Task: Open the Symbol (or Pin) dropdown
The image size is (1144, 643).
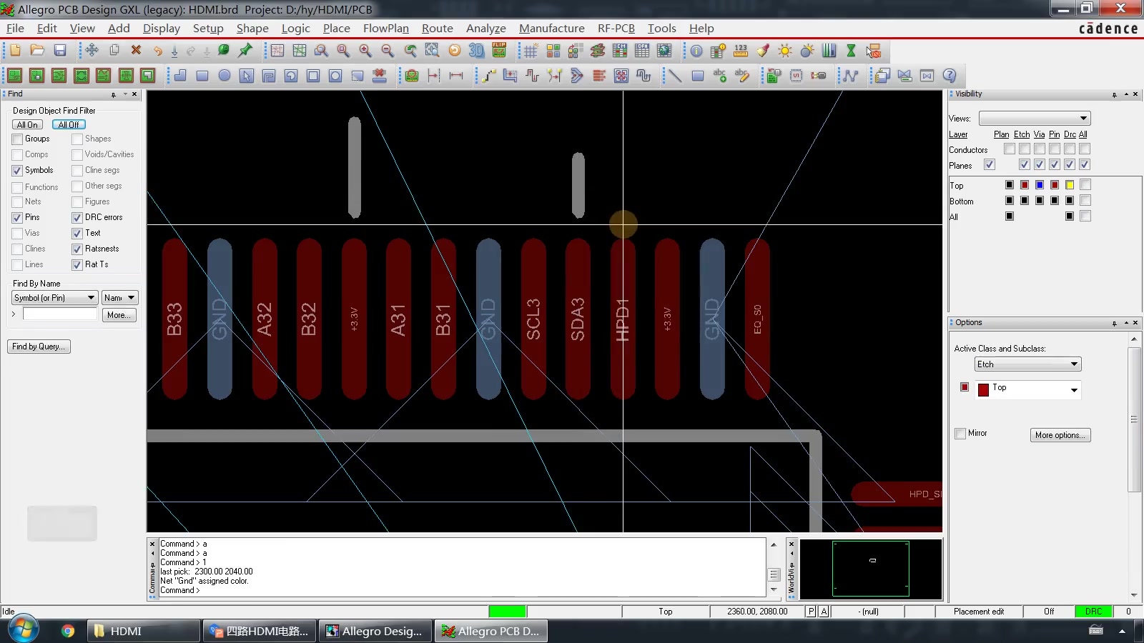Action: coord(54,298)
